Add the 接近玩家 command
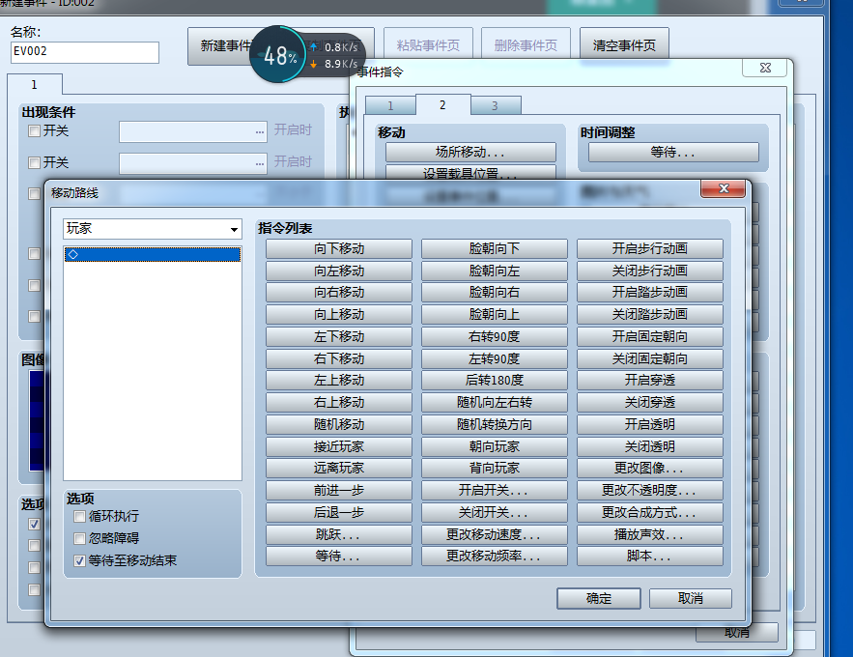The width and height of the screenshot is (853, 657). point(339,446)
